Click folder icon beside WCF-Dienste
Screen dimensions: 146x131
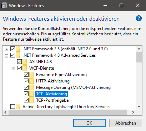[25, 68]
